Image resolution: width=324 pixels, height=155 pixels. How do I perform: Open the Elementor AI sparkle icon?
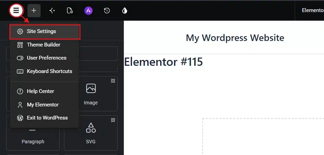[52, 10]
